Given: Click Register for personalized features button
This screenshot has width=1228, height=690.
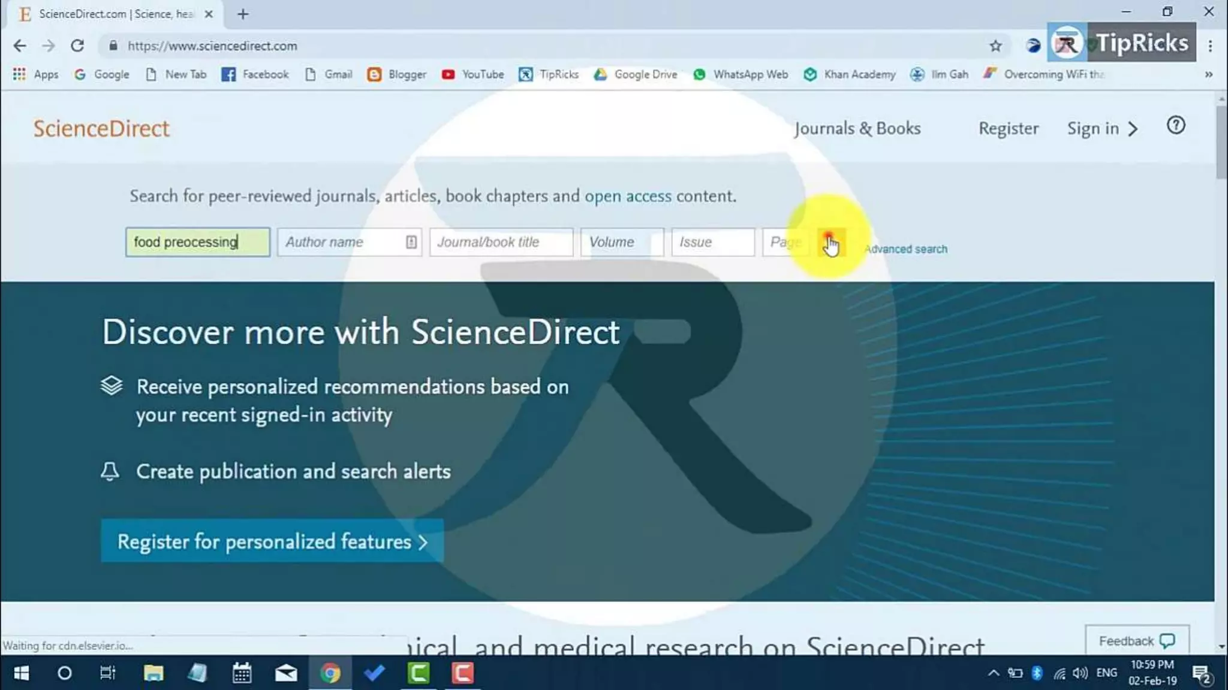Looking at the screenshot, I should (x=272, y=541).
